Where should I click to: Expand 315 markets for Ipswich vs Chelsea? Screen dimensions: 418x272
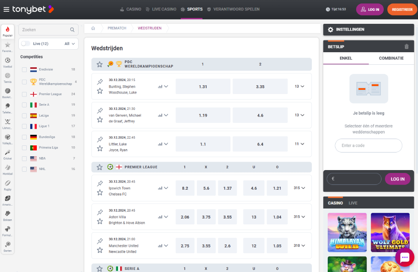(299, 188)
